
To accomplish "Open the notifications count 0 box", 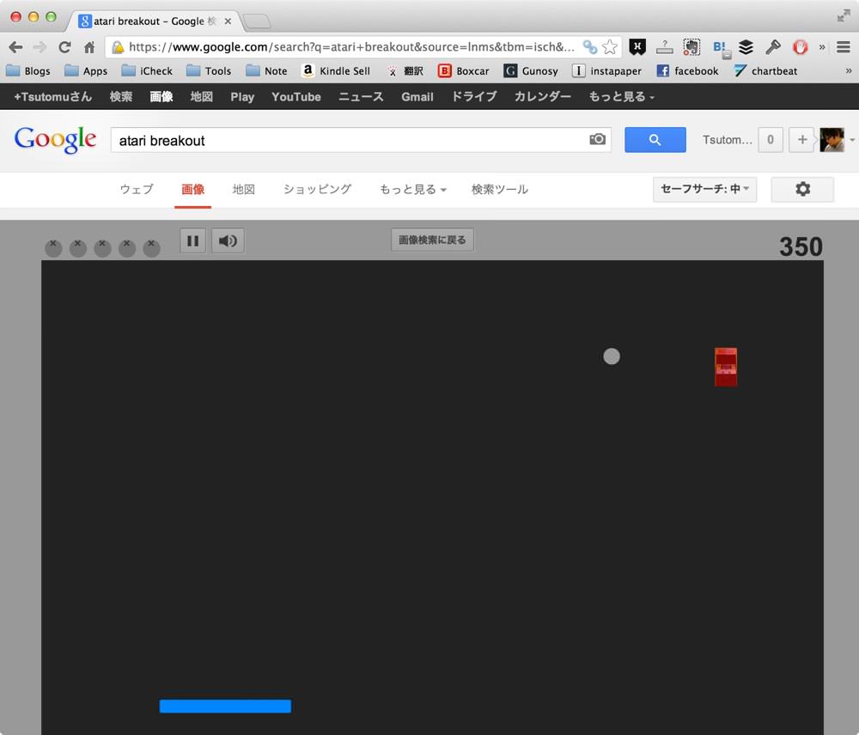I will (x=771, y=140).
